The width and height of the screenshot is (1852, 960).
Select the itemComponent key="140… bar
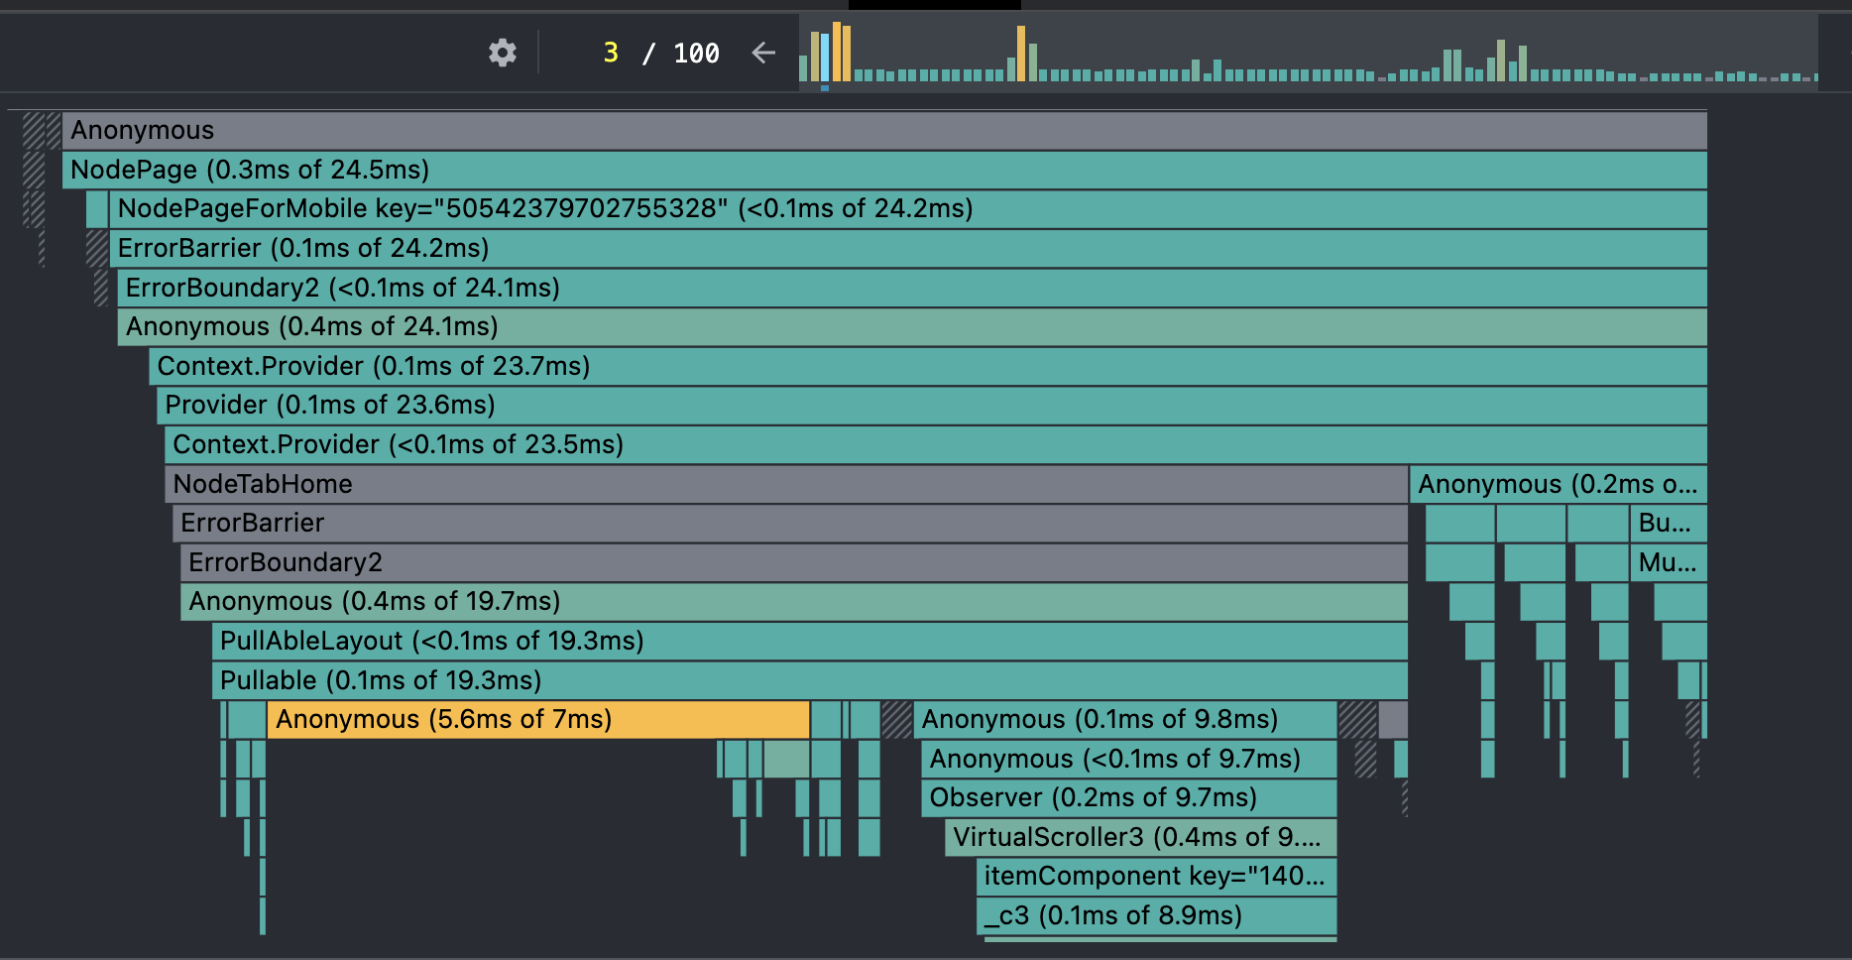[1157, 877]
